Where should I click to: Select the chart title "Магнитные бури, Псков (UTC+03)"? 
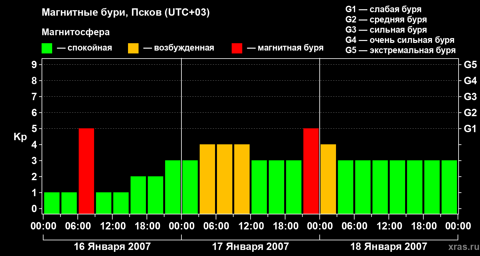[126, 13]
